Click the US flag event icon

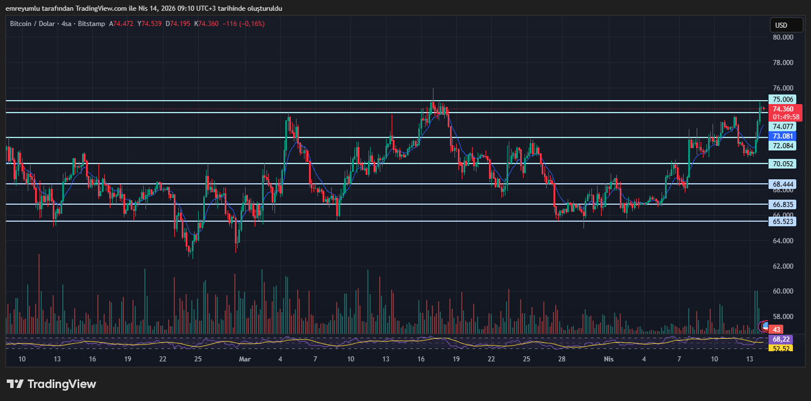click(x=765, y=325)
